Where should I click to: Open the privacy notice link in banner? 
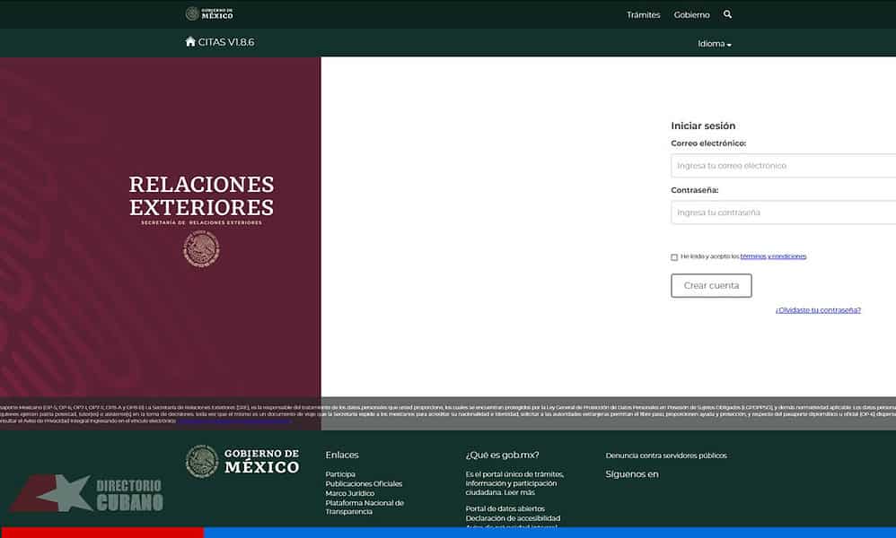tap(234, 421)
